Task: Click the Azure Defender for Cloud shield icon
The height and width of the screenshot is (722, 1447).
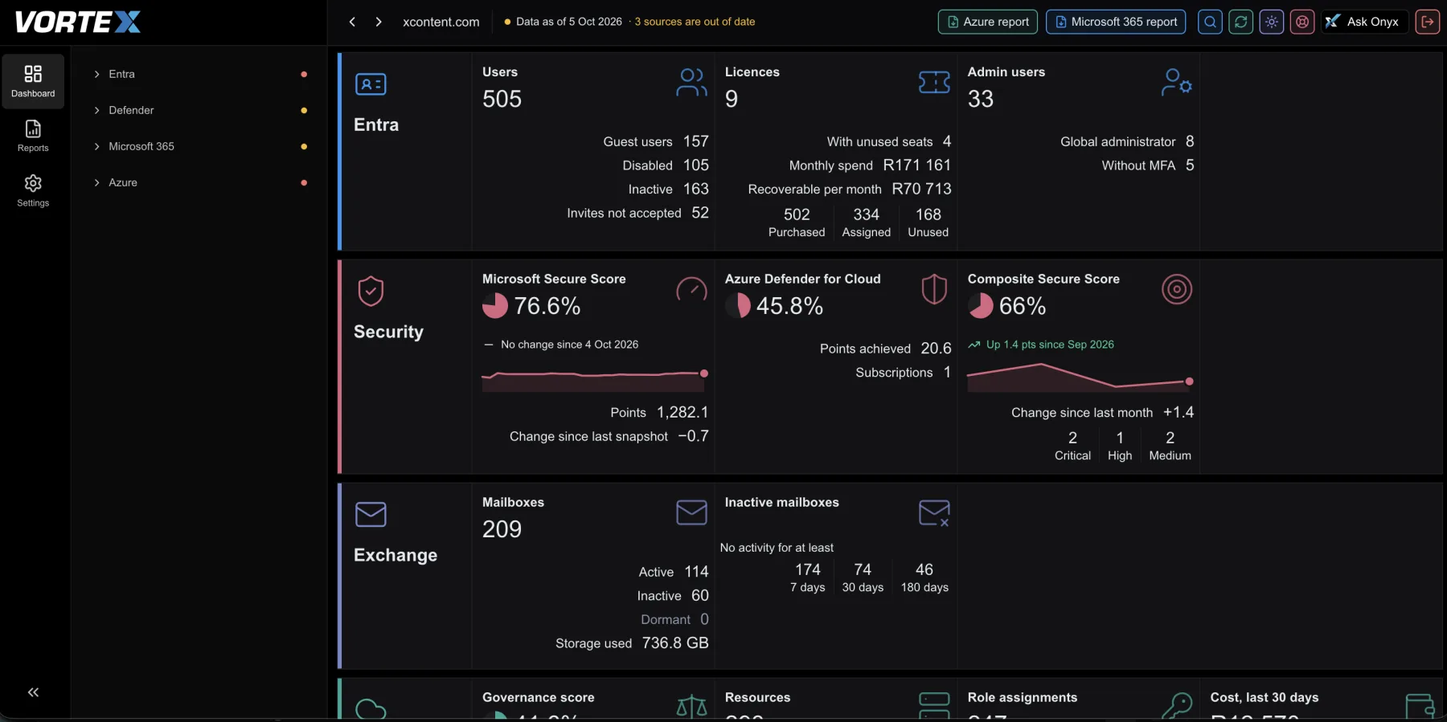Action: 934,289
